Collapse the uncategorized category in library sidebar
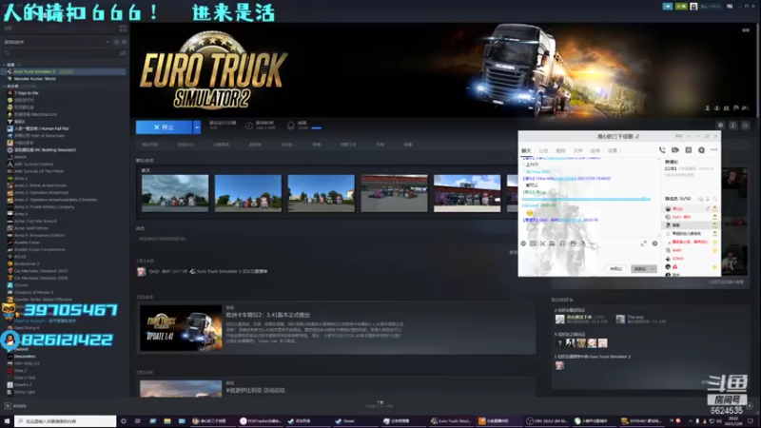This screenshot has height=428, width=761. (x=5, y=86)
